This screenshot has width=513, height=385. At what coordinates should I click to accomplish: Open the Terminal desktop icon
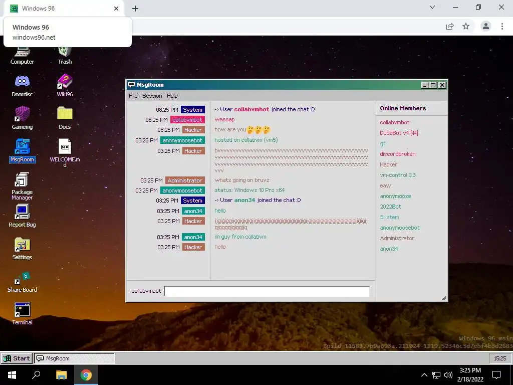[x=22, y=314]
